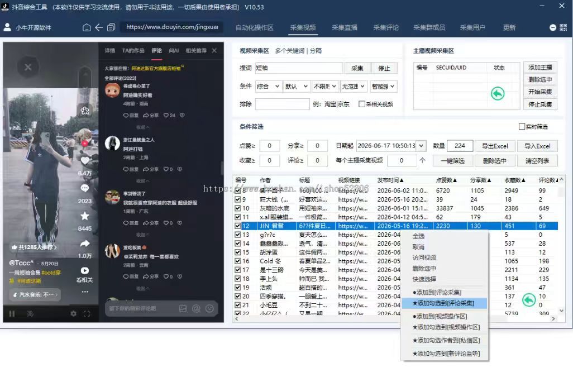Click 开始采集 button

(540, 92)
